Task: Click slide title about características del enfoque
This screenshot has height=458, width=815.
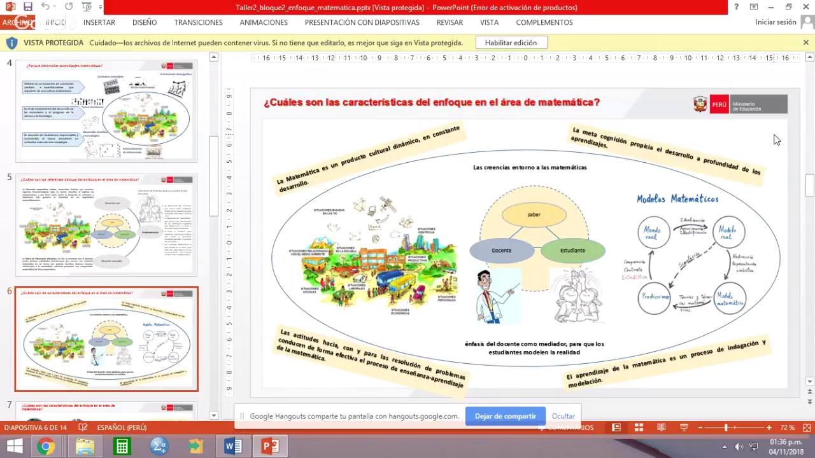Action: point(432,102)
